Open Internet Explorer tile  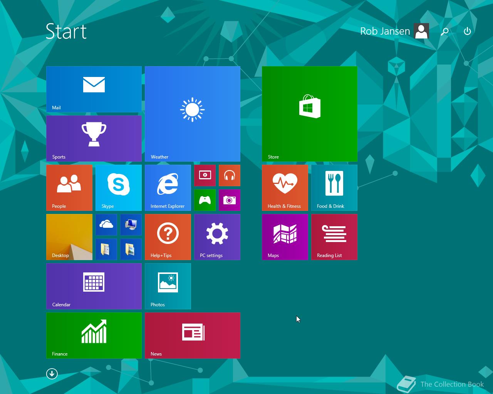click(168, 188)
